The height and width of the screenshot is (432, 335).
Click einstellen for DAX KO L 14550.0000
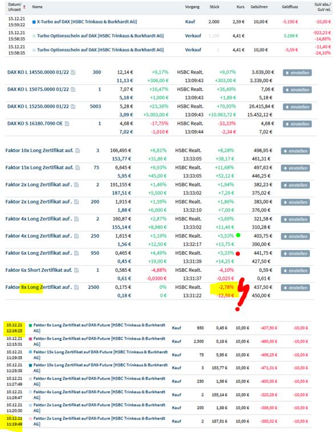tap(297, 73)
